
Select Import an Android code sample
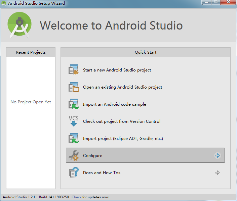[x=115, y=104]
